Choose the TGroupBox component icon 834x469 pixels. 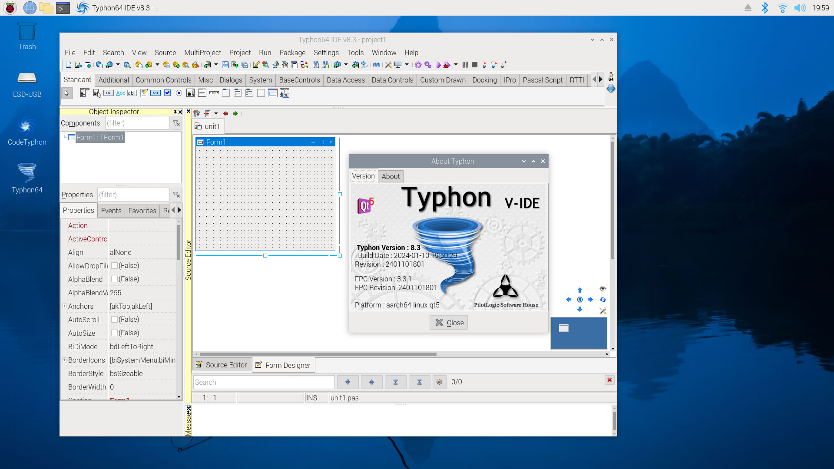point(226,93)
